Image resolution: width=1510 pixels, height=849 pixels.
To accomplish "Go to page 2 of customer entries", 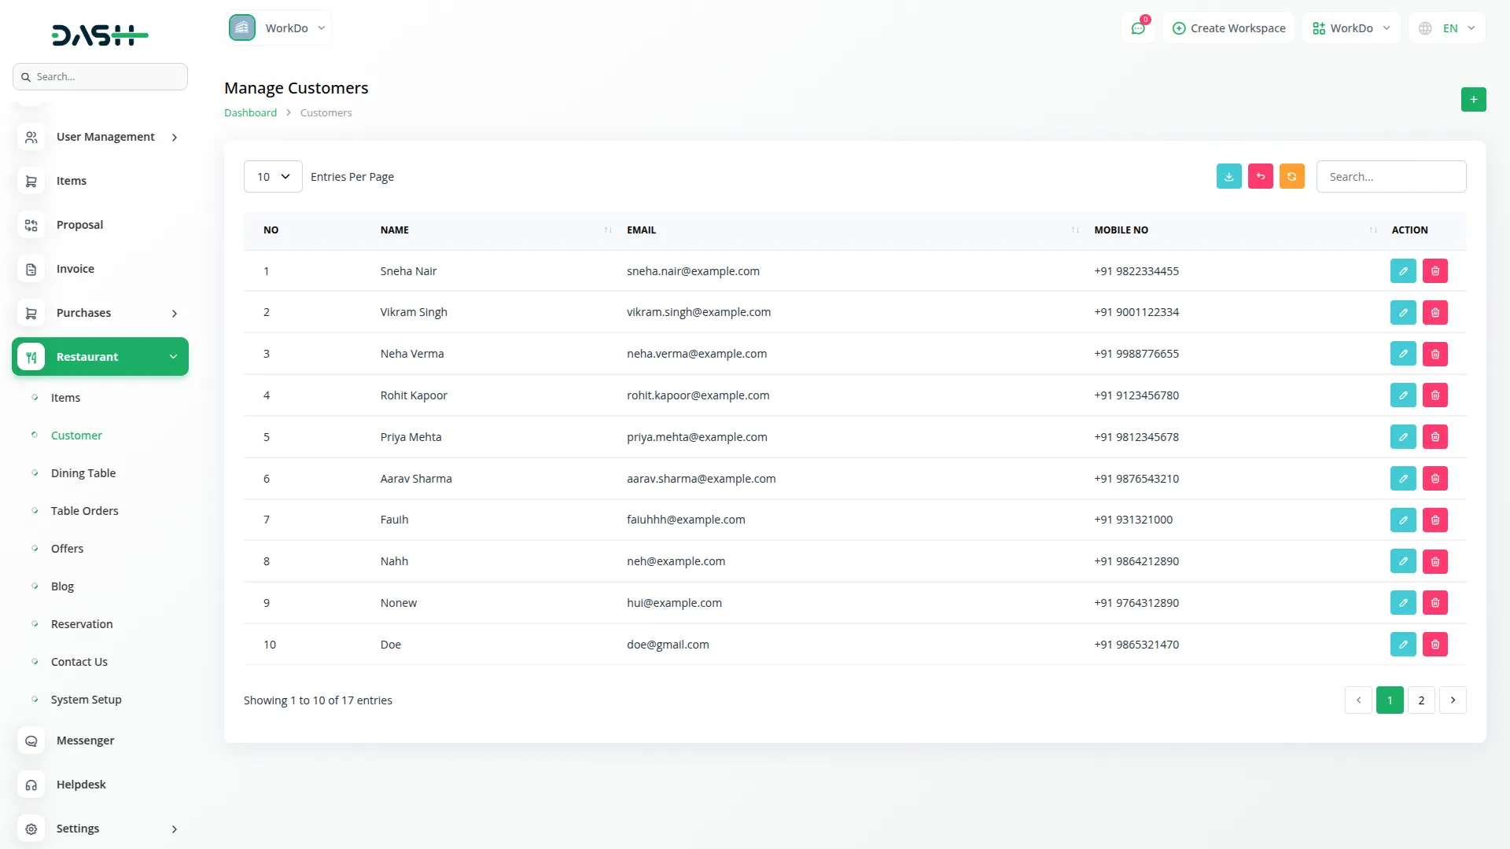I will click(1420, 700).
